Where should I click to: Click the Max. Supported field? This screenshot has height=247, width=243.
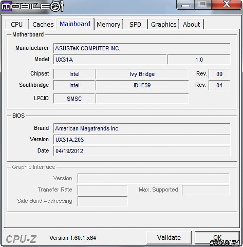point(205,190)
